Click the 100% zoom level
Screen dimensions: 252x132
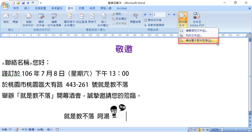(x=215, y=129)
